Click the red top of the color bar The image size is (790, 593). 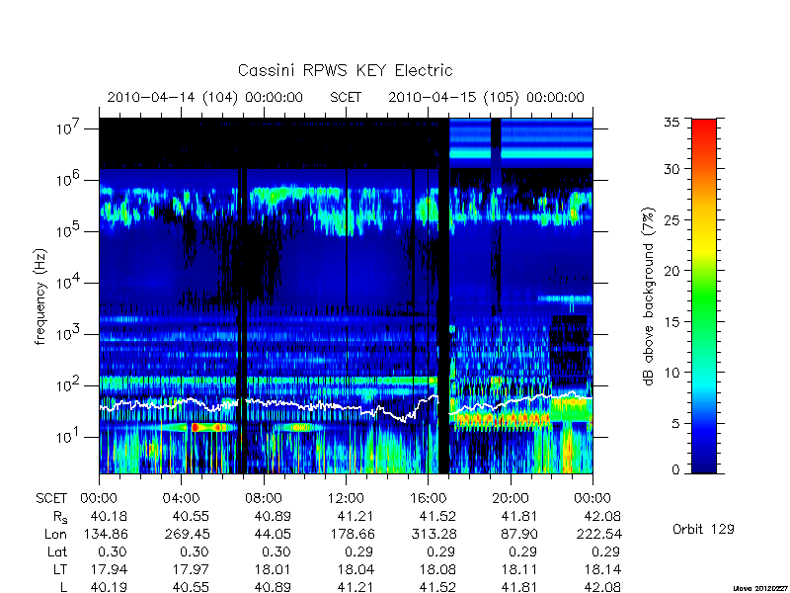(x=704, y=124)
